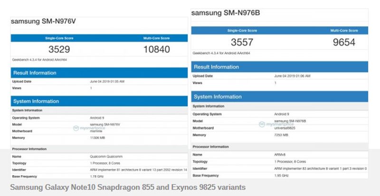Click Multi-Core Score header in SM-N976V panel
The height and width of the screenshot is (196, 380).
156,38
